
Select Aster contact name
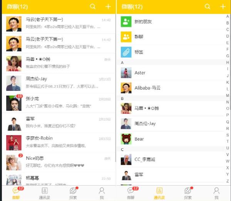(x=140, y=73)
